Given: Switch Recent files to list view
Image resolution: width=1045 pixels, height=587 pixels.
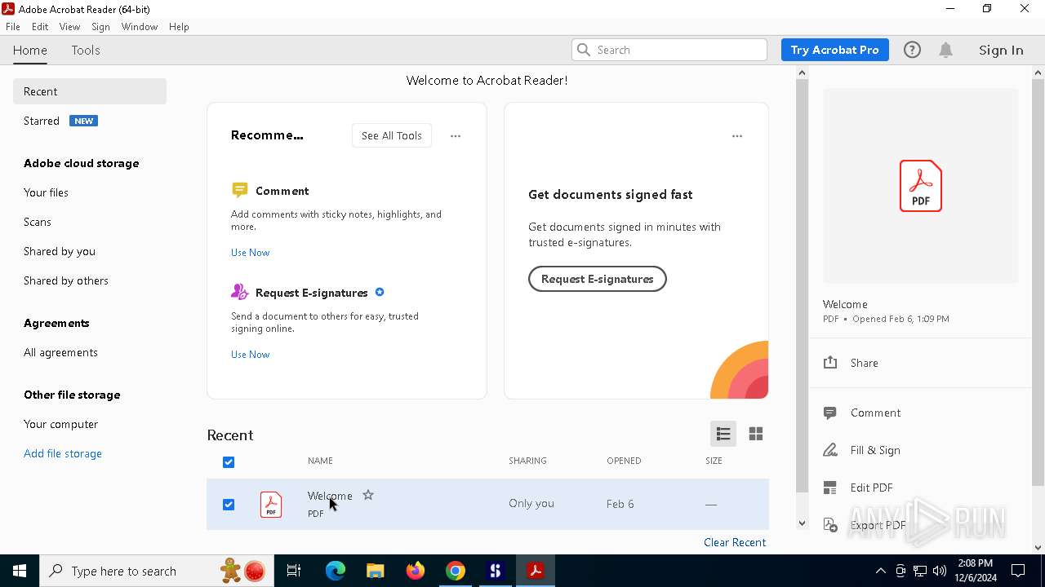Looking at the screenshot, I should click(x=723, y=434).
